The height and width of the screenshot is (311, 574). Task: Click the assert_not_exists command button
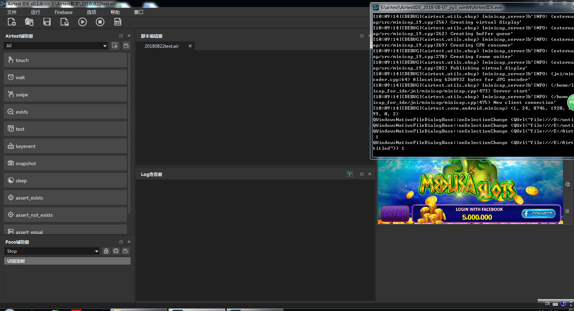(x=65, y=215)
